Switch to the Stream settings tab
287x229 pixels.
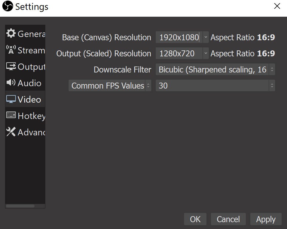pyautogui.click(x=31, y=50)
